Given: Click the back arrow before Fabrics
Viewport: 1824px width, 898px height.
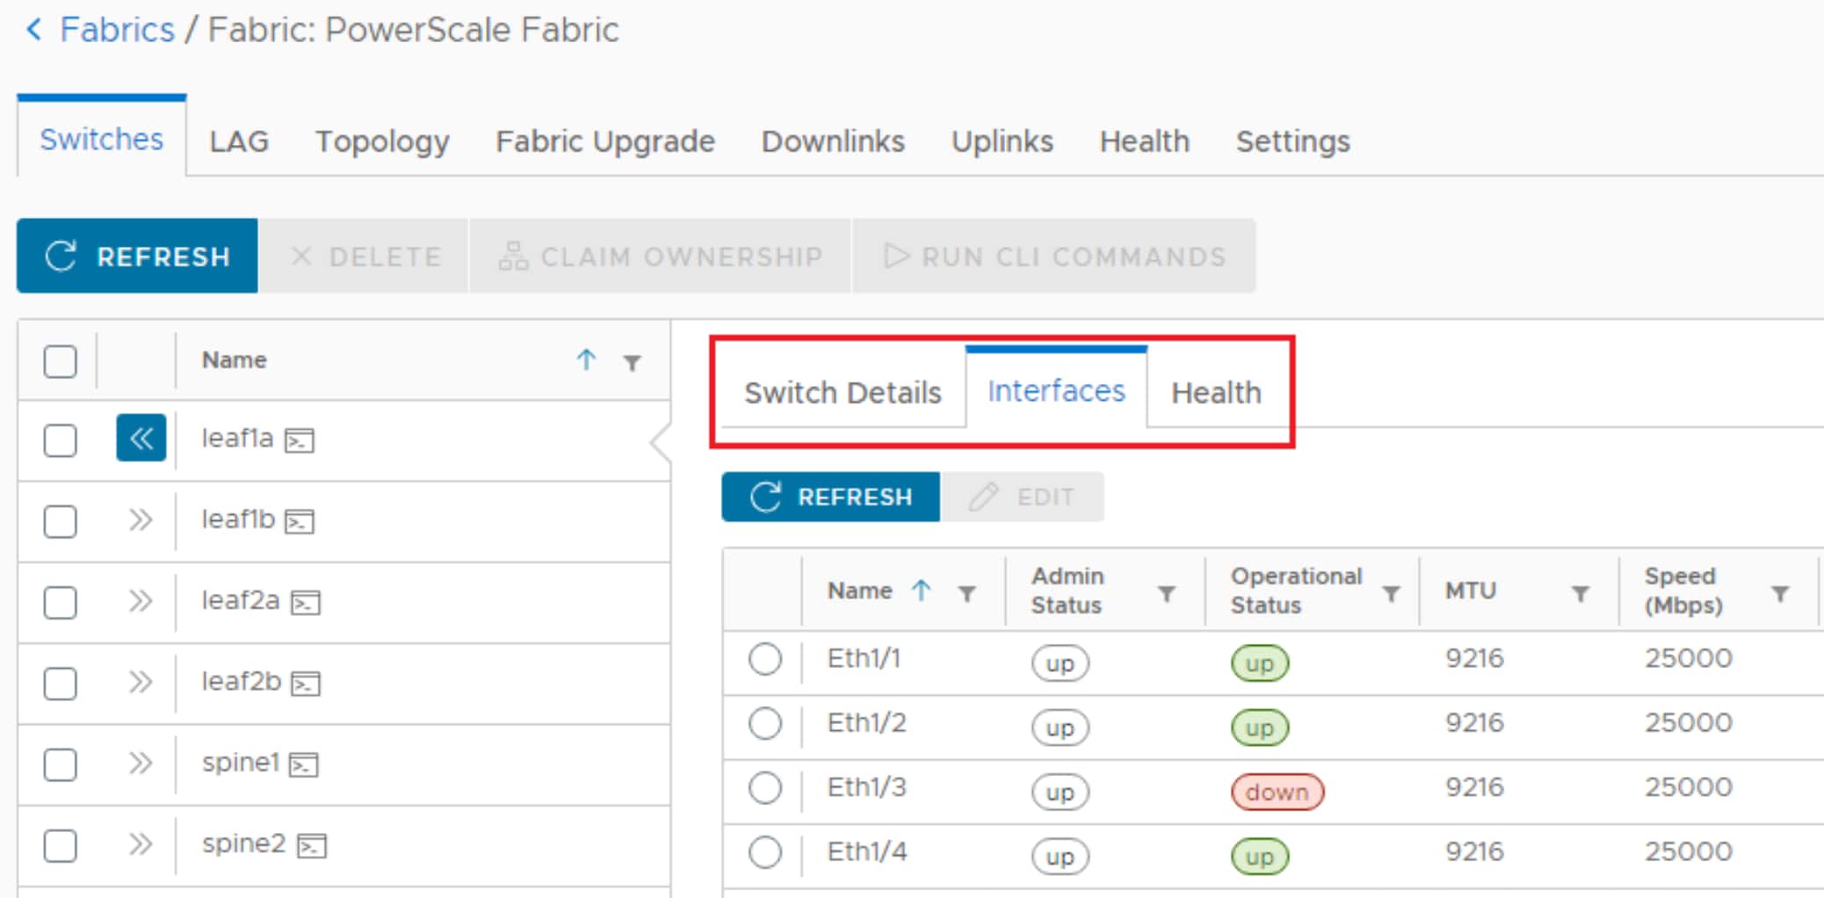Looking at the screenshot, I should point(34,30).
